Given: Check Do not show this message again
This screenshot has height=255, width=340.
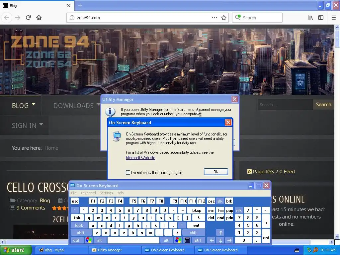Looking at the screenshot, I should point(128,173).
